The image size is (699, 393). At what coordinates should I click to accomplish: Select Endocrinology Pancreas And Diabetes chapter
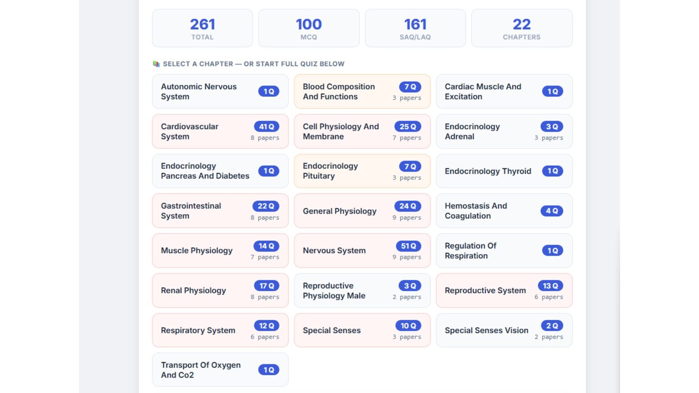[220, 171]
